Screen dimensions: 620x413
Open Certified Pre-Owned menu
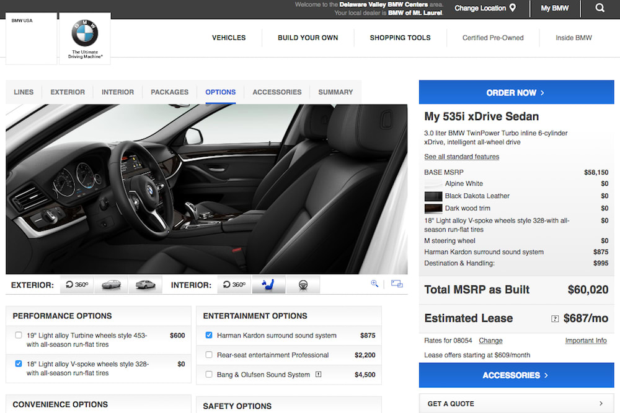(493, 38)
